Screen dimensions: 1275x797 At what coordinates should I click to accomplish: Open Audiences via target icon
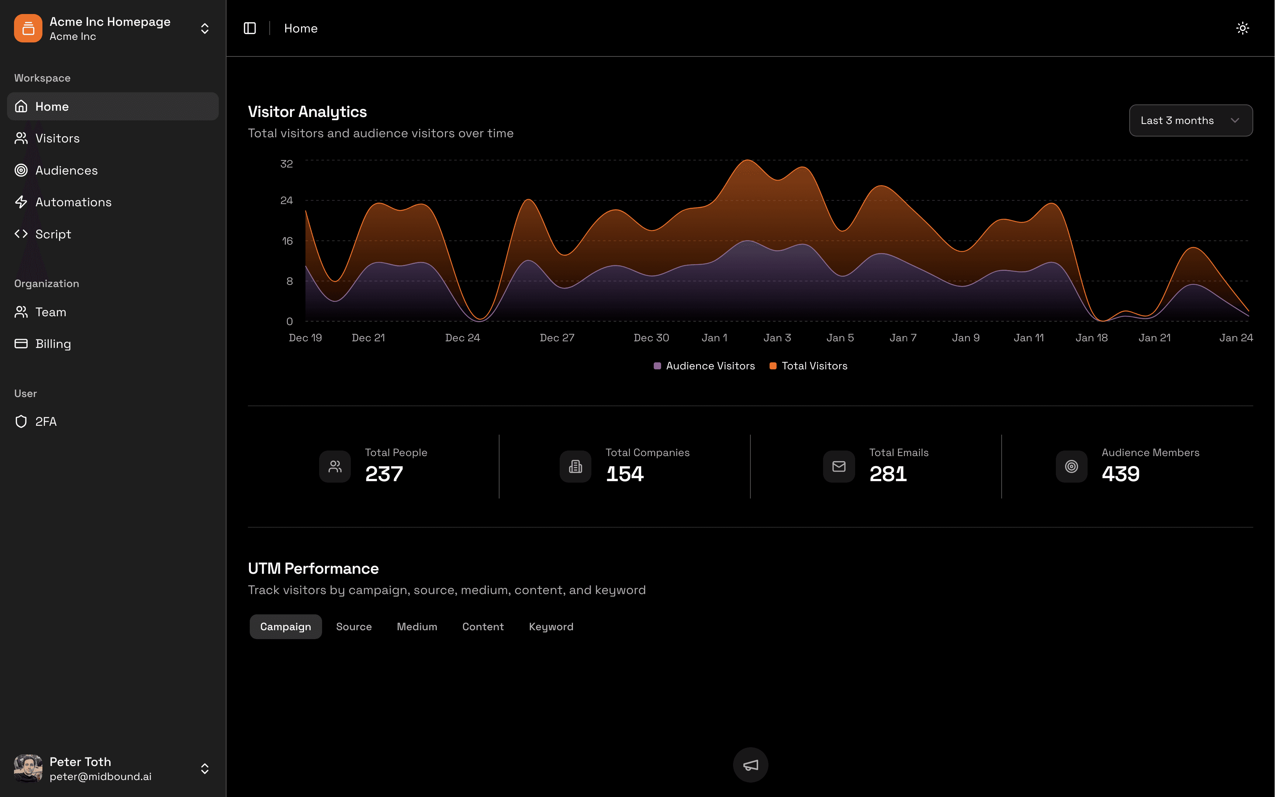pos(21,170)
